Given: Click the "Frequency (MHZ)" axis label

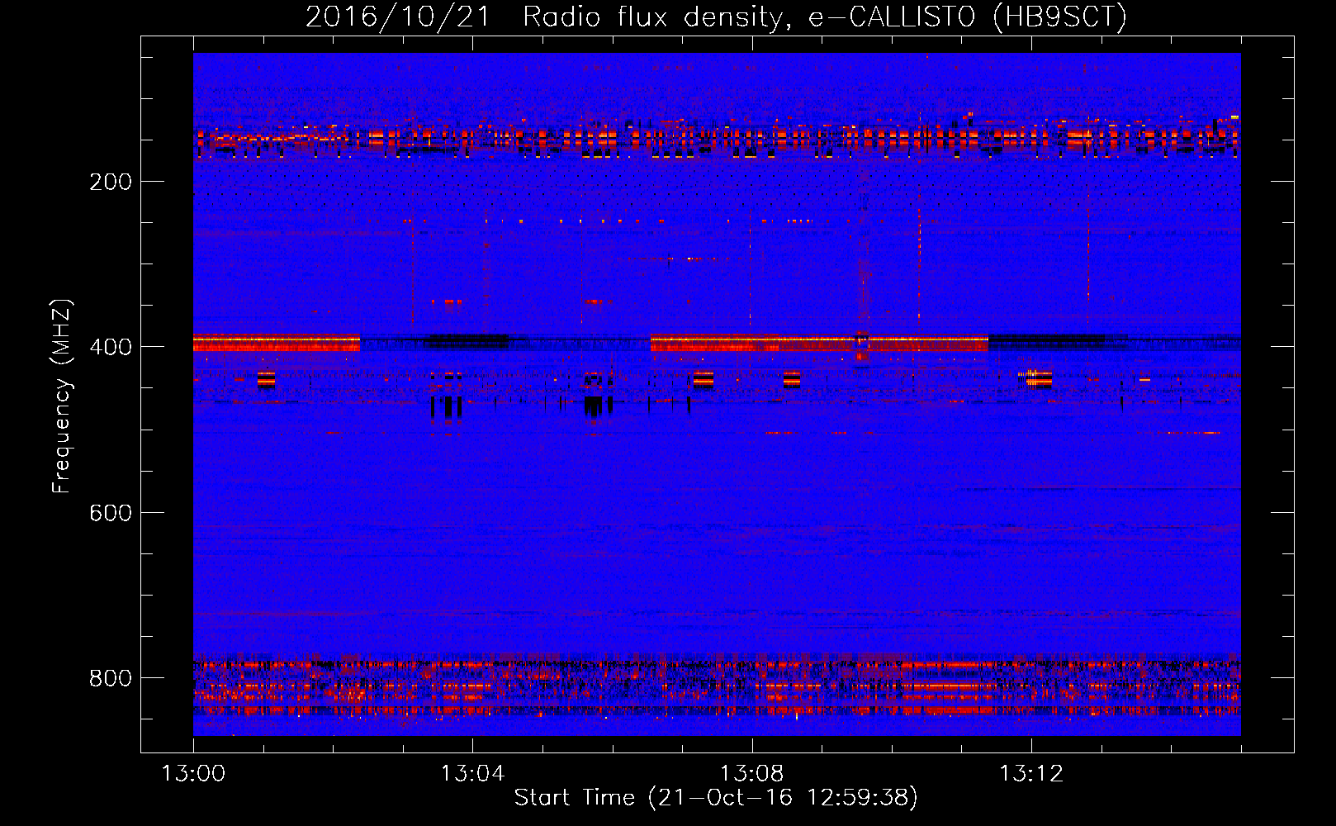Looking at the screenshot, I should tap(62, 396).
